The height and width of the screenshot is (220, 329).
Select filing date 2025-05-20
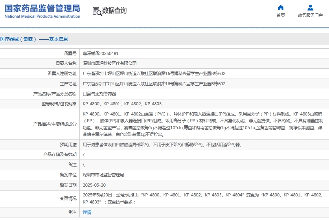[94, 185]
